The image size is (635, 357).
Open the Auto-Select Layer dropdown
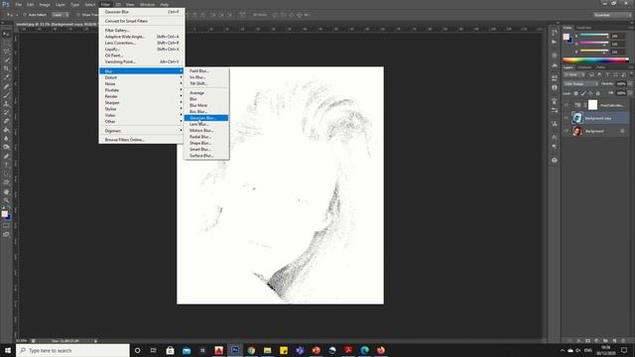coord(60,15)
